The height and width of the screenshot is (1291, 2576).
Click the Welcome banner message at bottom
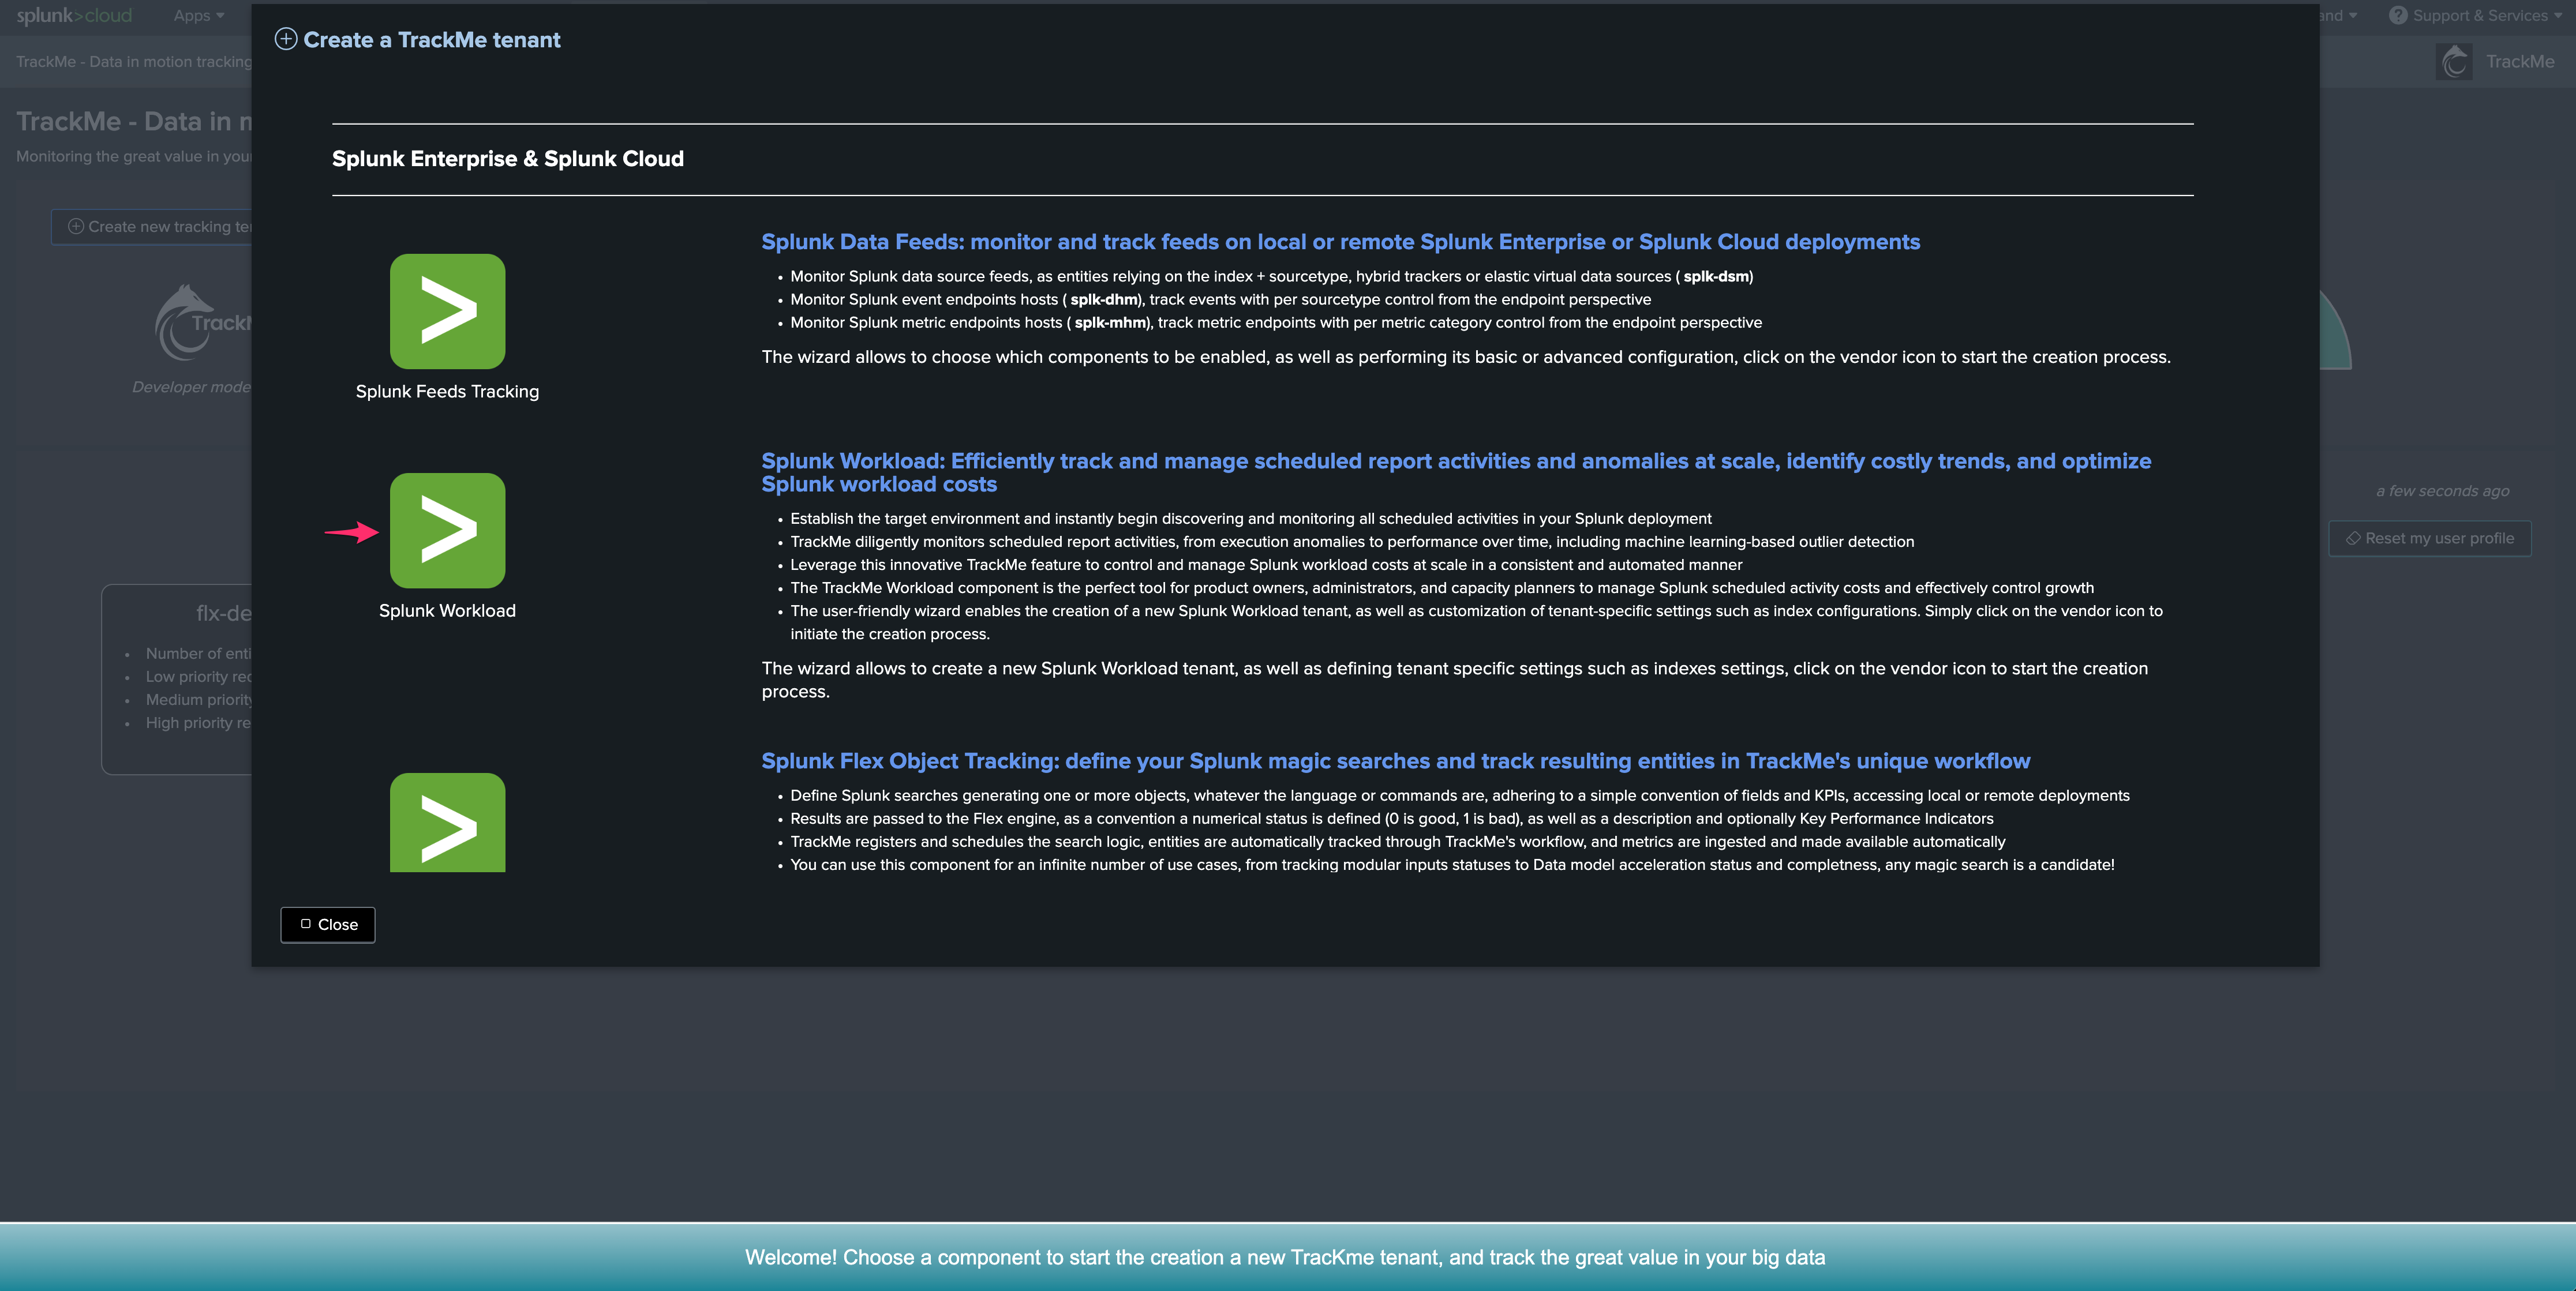[1285, 1257]
